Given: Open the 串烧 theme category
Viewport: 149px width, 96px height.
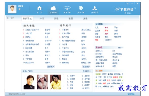Looking at the screenshot, I should 106,37.
